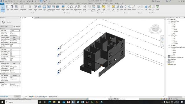Viewport: 185px width, 104px height.
Task: Expand the Families tree node
Action: coord(167,61)
